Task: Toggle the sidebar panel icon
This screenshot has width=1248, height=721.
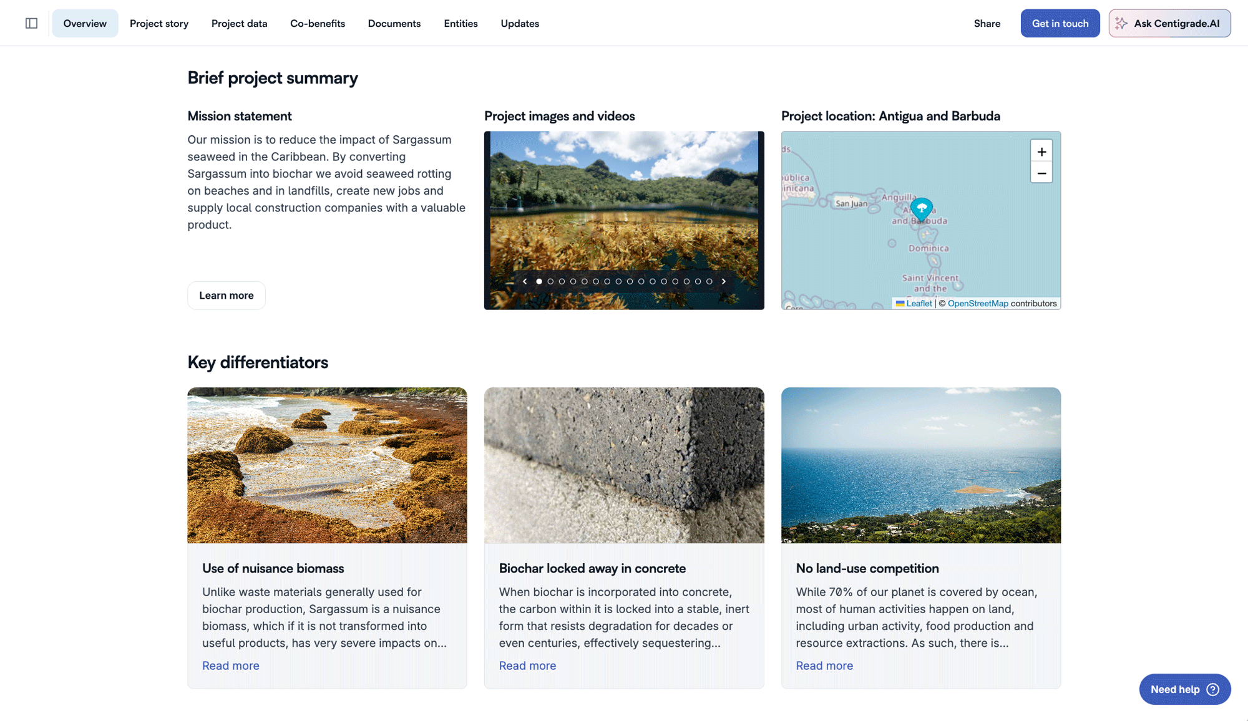Action: (x=31, y=23)
